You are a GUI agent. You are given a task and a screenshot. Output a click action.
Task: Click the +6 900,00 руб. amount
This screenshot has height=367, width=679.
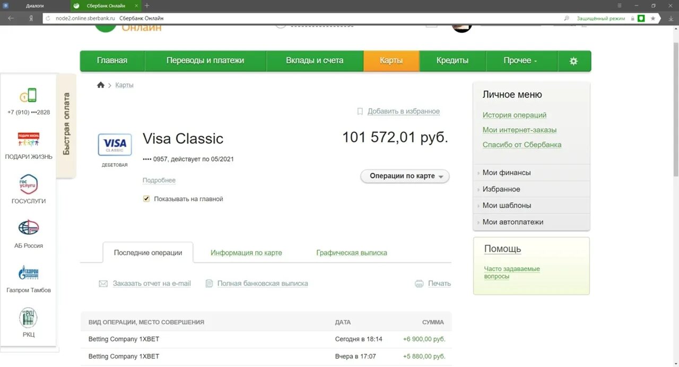click(x=424, y=339)
